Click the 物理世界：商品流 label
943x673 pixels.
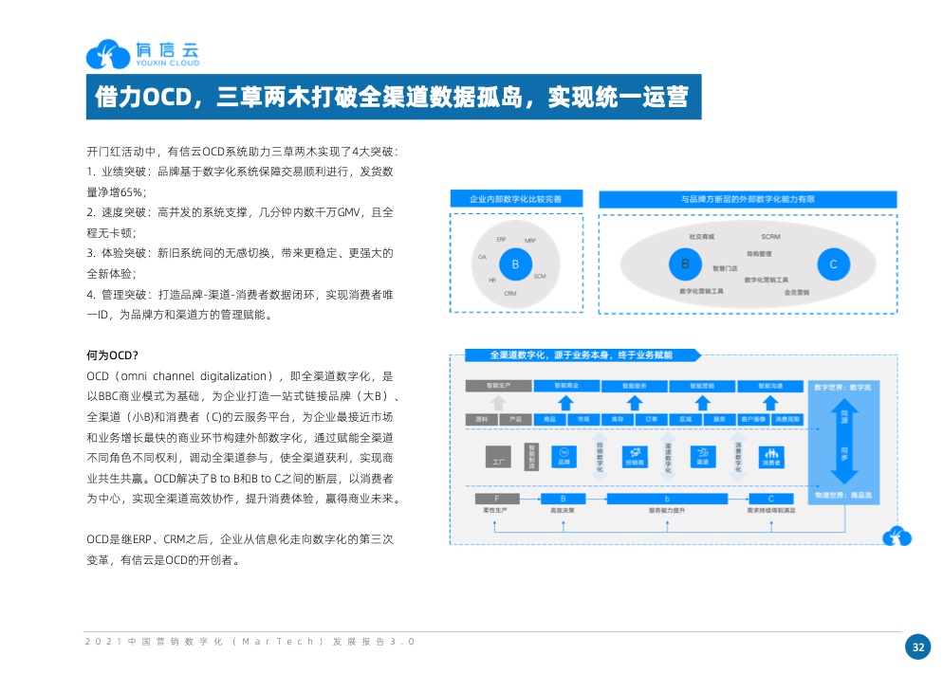click(843, 495)
